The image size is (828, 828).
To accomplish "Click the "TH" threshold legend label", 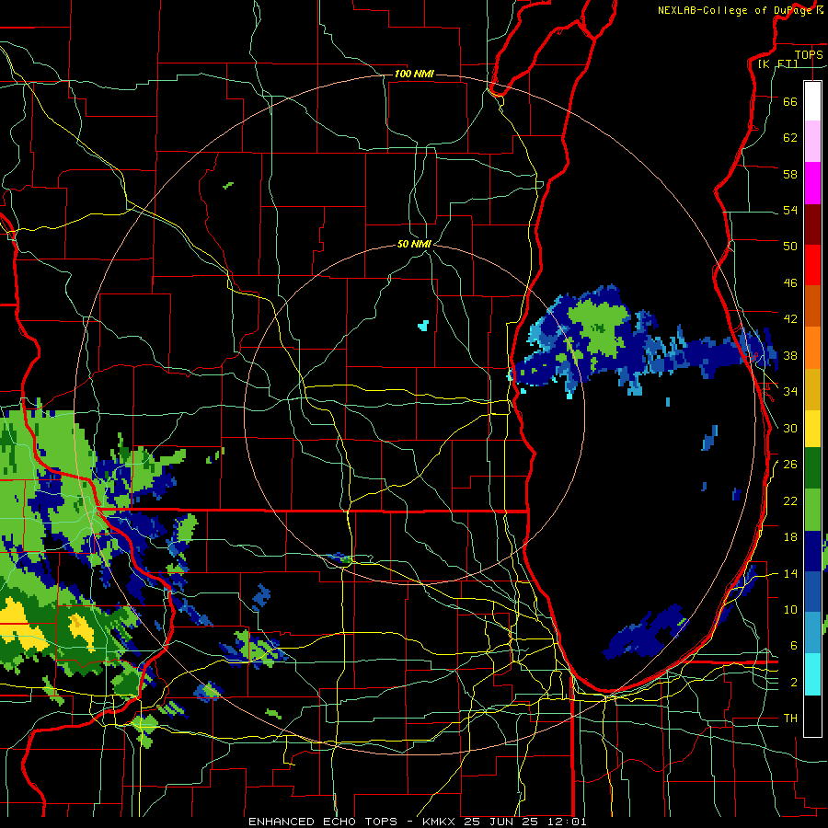I will 790,719.
